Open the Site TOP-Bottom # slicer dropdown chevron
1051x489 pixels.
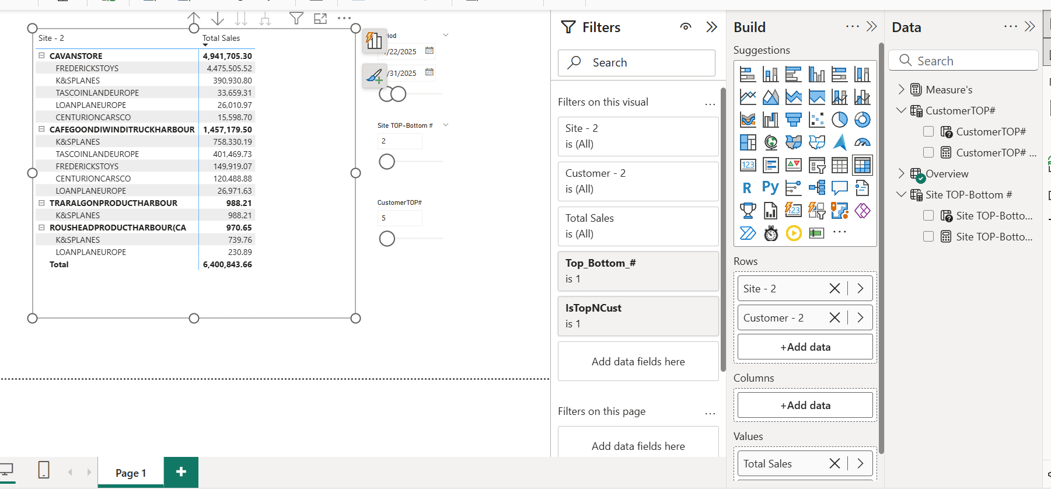[446, 125]
